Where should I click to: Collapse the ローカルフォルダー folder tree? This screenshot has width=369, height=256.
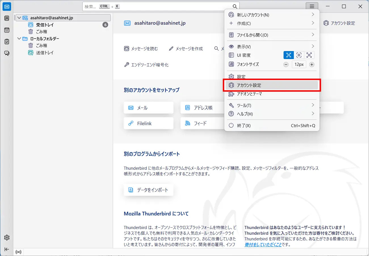point(19,39)
